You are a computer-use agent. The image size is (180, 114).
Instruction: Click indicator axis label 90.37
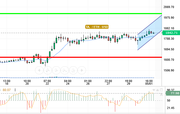tap(171, 90)
